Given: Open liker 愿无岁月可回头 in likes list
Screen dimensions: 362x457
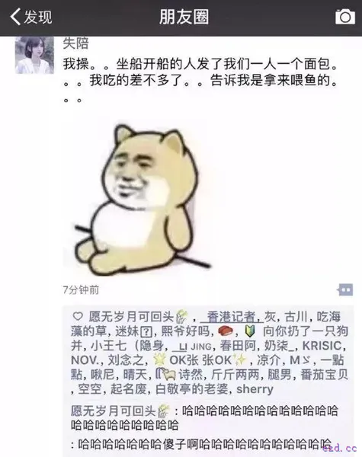Looking at the screenshot, I should pos(139,317).
